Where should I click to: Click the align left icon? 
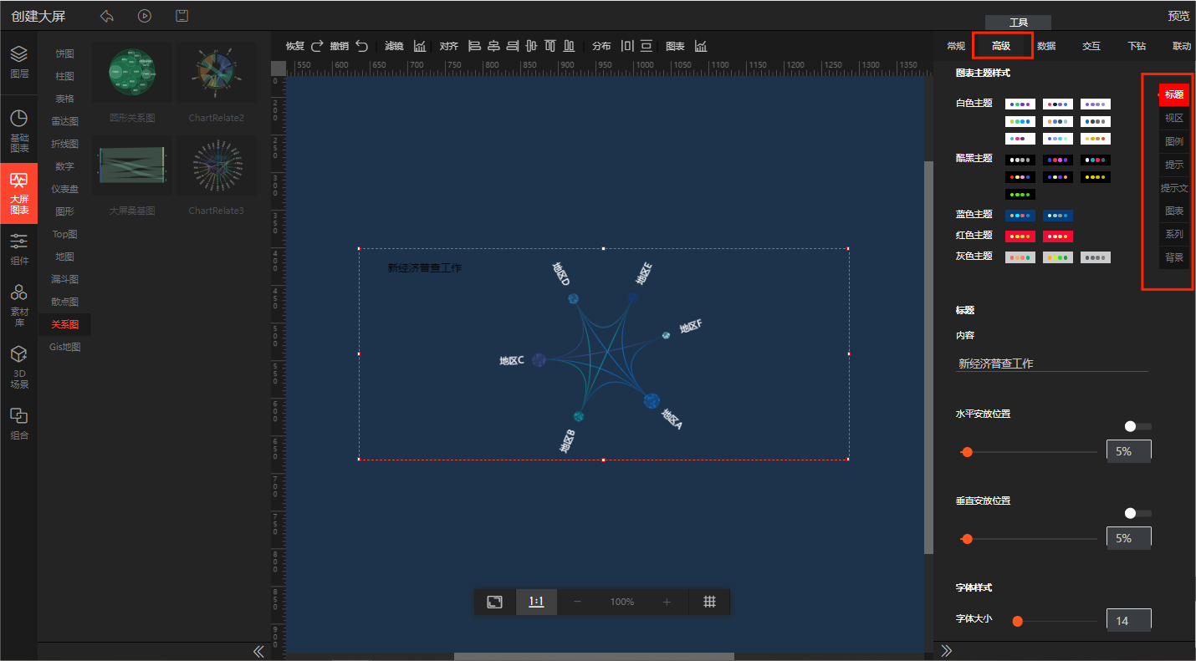(474, 46)
